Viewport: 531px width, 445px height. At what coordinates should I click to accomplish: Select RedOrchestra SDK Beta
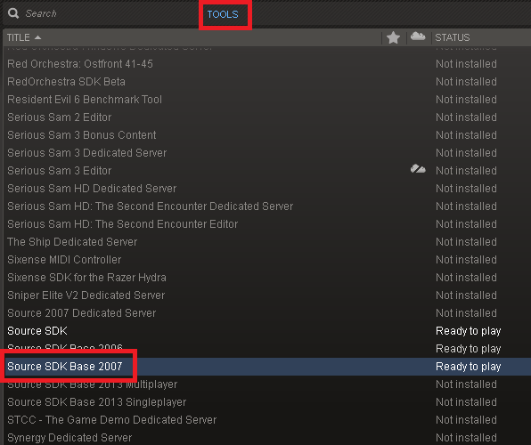point(66,82)
